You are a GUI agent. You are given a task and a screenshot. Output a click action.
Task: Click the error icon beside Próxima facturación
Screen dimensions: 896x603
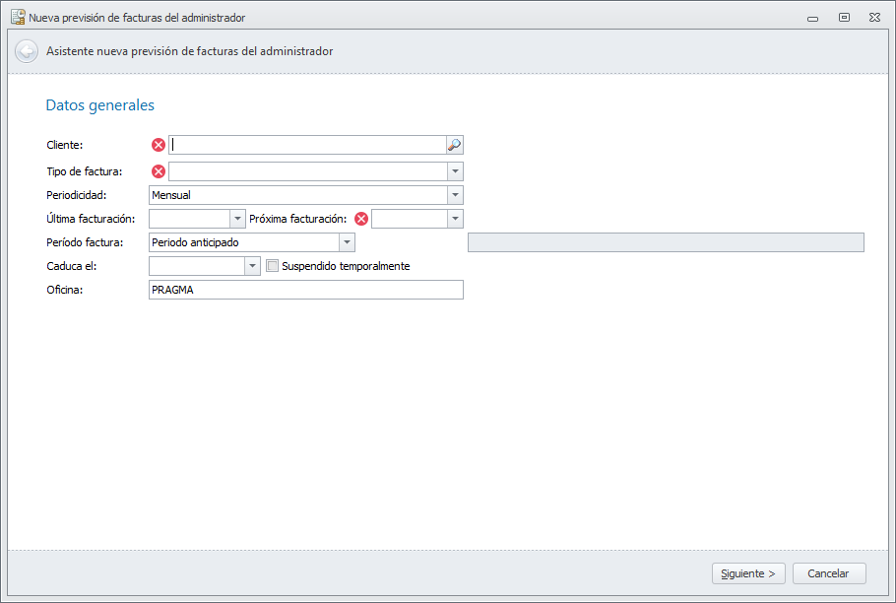[x=361, y=219]
